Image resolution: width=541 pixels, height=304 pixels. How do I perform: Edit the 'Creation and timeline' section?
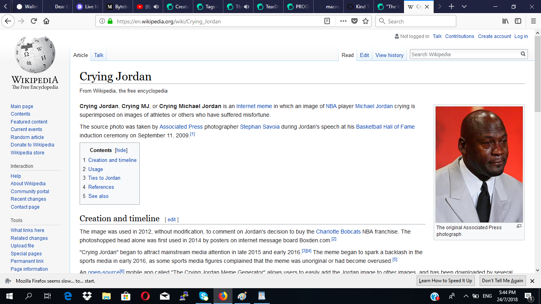point(171,219)
